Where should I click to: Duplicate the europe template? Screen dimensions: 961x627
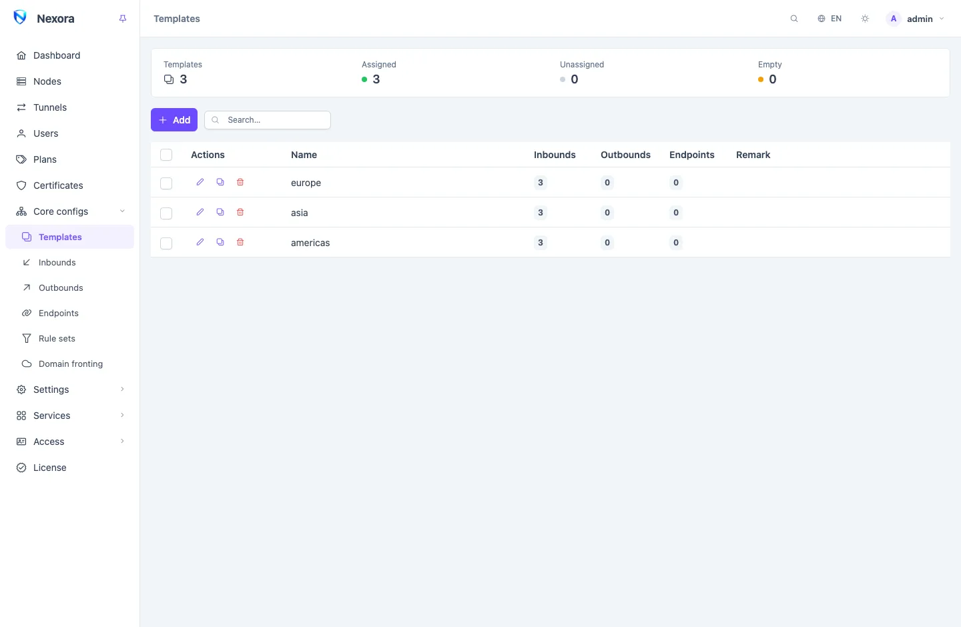220,182
